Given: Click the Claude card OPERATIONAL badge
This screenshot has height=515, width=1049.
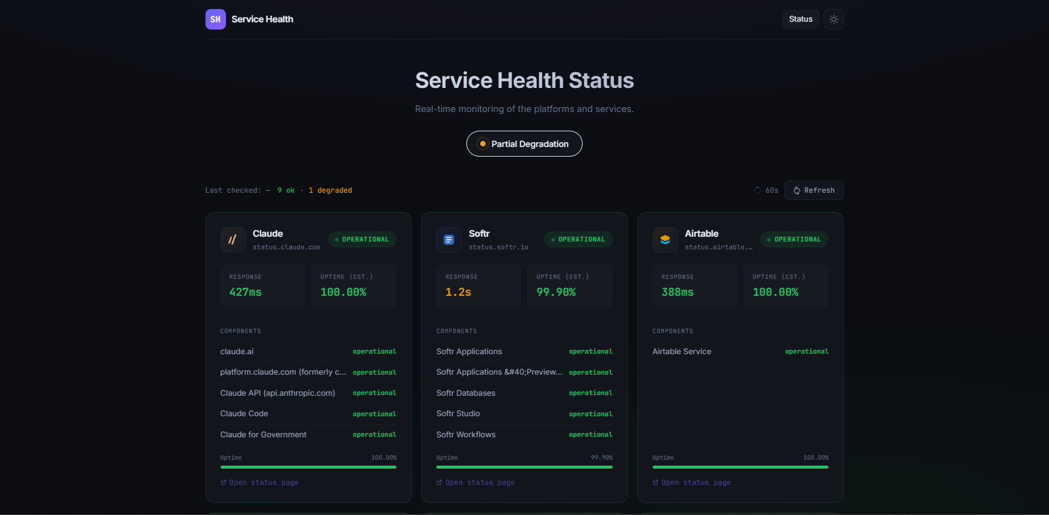Looking at the screenshot, I should coord(362,240).
